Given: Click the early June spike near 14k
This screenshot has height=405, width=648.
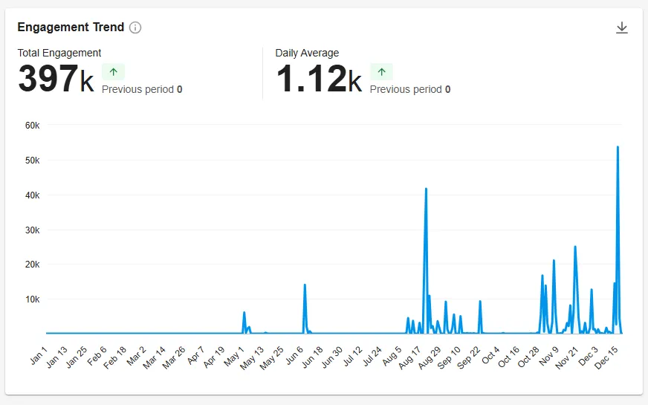Looking at the screenshot, I should [305, 285].
